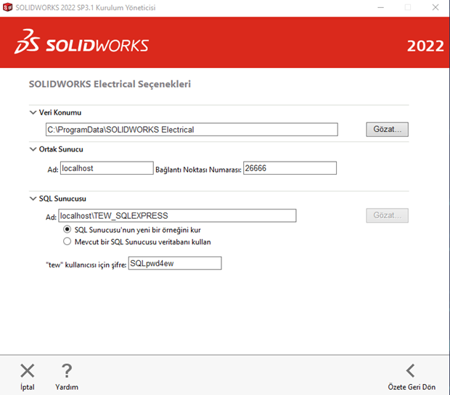Collapse the Ortak Sunucu section
The image size is (450, 395).
(33, 149)
